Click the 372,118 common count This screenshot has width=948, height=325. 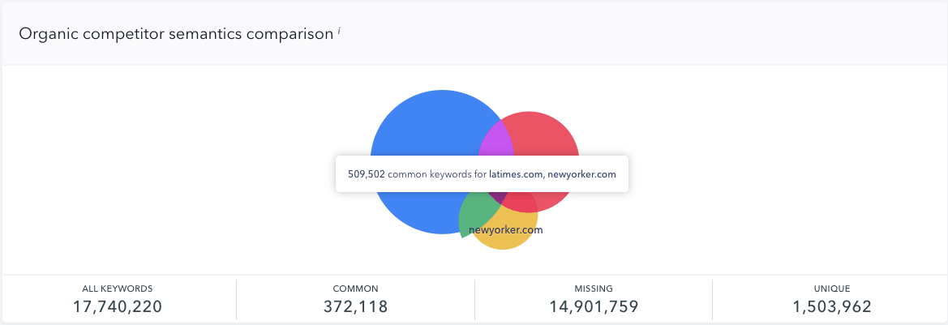[x=355, y=307]
